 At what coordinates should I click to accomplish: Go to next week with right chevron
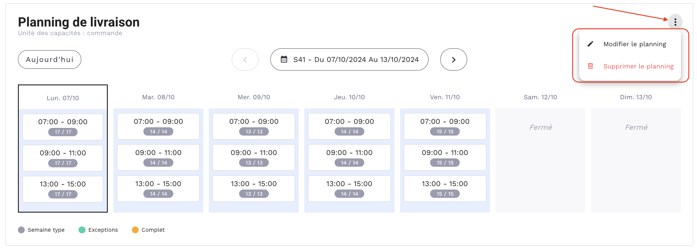[x=453, y=59]
